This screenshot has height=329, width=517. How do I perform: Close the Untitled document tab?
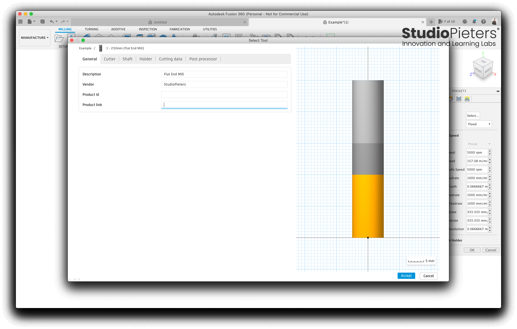point(245,22)
